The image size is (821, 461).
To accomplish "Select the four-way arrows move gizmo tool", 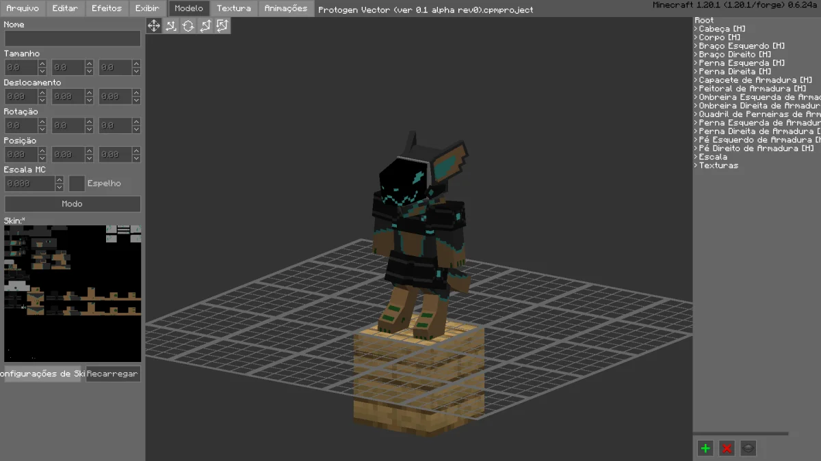I will click(154, 26).
